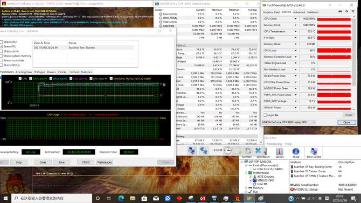
Task: Open the RTX 3050 Laptop GPU selector
Action: (x=289, y=122)
